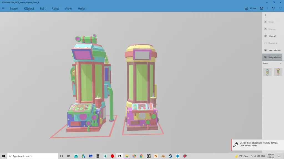Click the Group icon in the side panel
Viewport: 284px width, 159px height.
[x=266, y=22]
